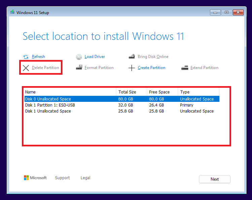This screenshot has height=200, width=252.
Task: Choose the Extend Partition option
Action: tap(204, 68)
